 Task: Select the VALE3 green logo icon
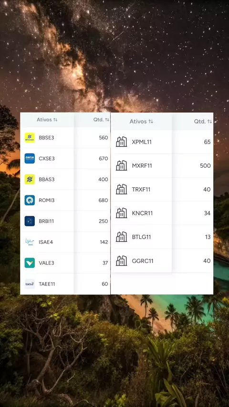pos(30,263)
